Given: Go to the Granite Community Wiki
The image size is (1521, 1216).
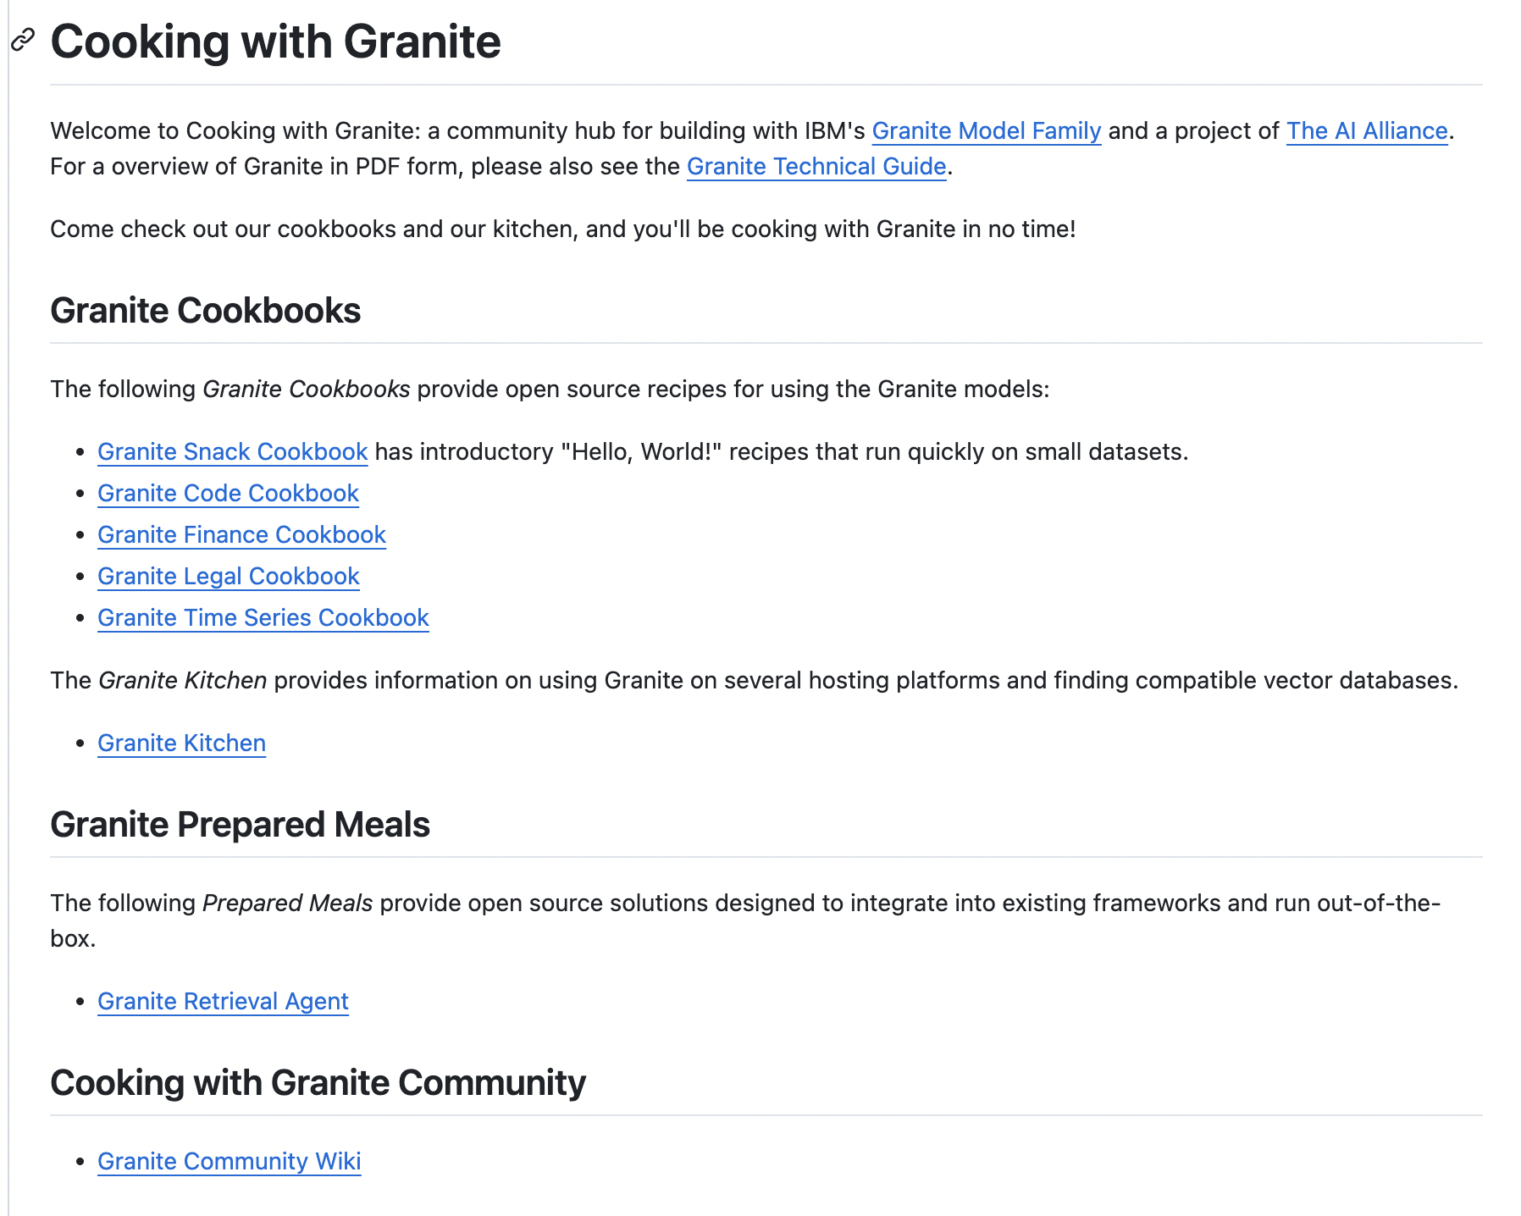Looking at the screenshot, I should (x=230, y=1162).
